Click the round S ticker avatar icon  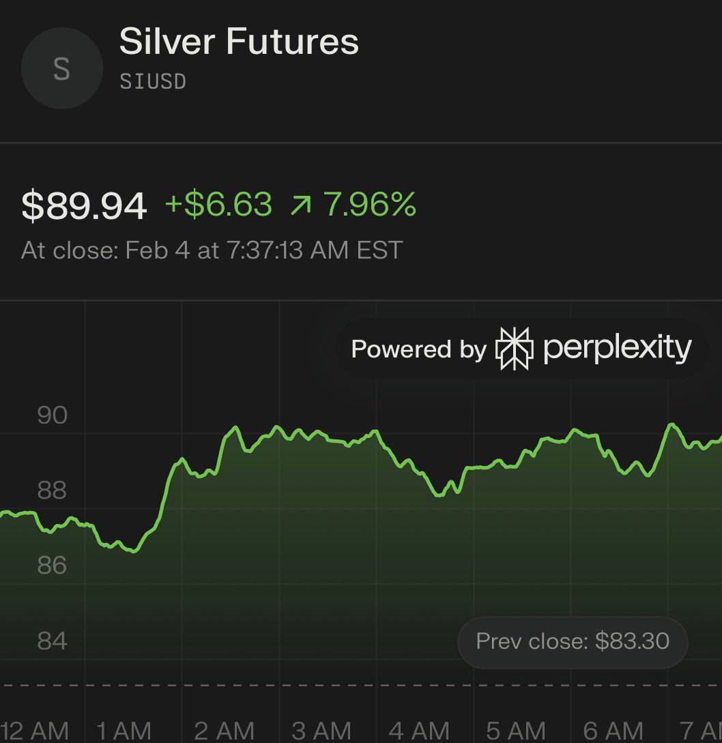pyautogui.click(x=61, y=69)
